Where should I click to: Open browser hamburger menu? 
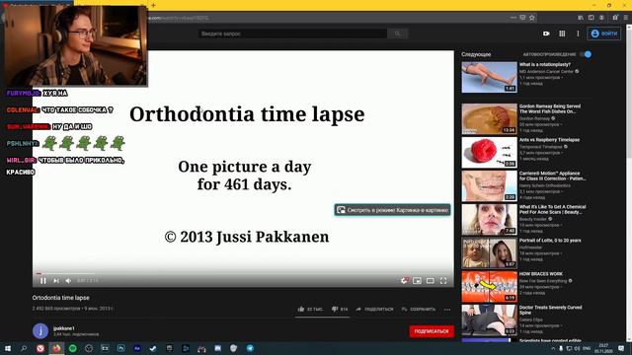point(625,18)
